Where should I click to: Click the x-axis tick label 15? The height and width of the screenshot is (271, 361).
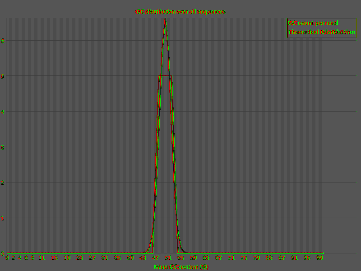54,258
